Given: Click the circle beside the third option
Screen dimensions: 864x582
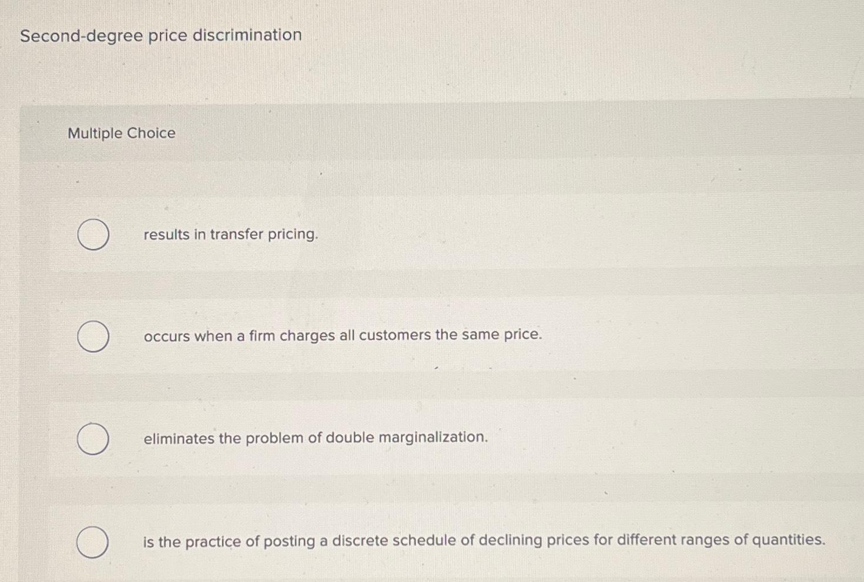Looking at the screenshot, I should [93, 438].
